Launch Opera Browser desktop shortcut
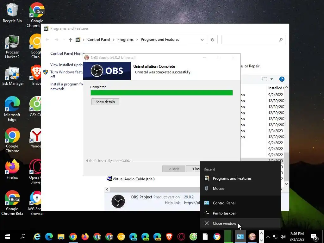Screen dimensions: 324x243 (35, 171)
